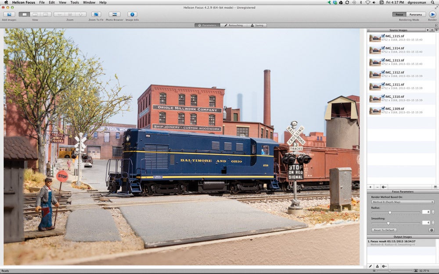
Task: Click plus to add a source image
Action: point(371,187)
